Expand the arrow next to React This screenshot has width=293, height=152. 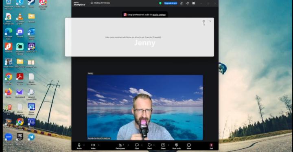coord(154,145)
